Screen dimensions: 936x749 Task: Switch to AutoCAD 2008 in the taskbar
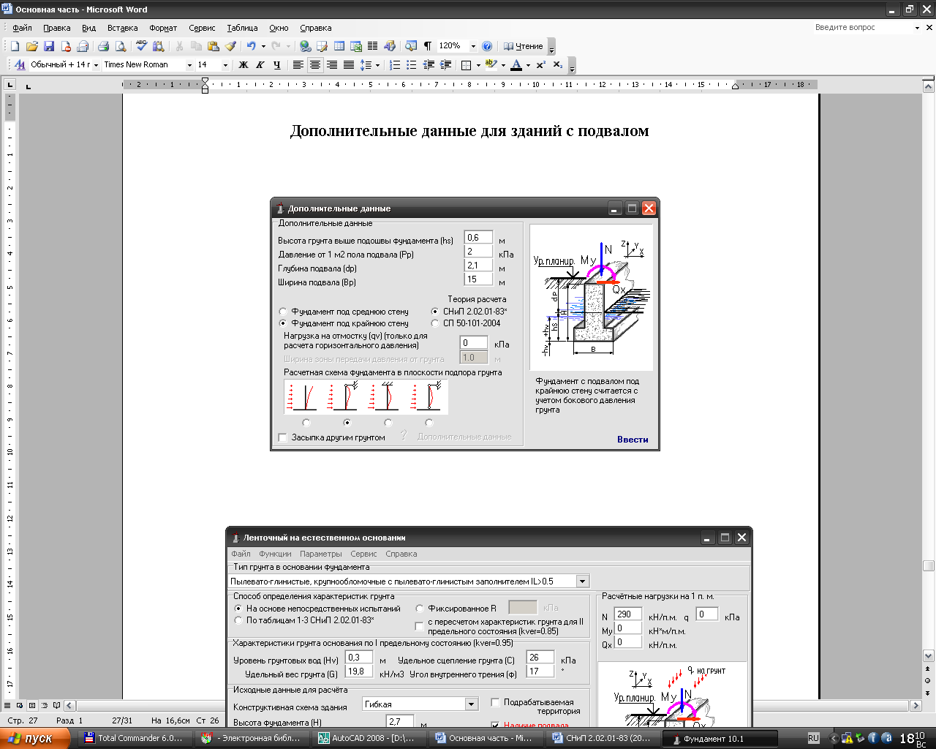371,738
